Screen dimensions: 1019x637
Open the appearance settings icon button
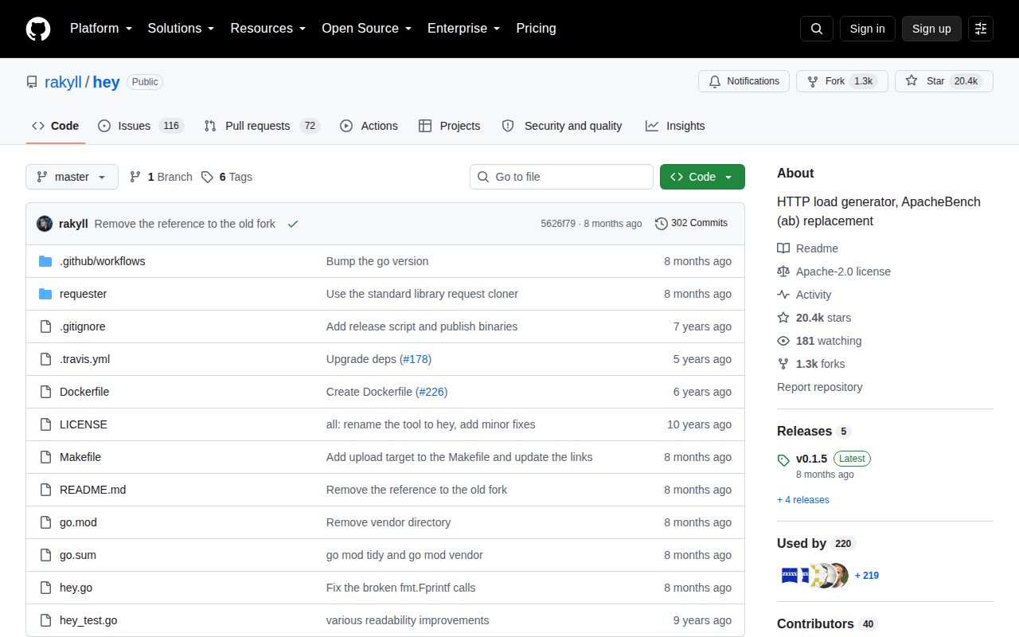pyautogui.click(x=981, y=29)
